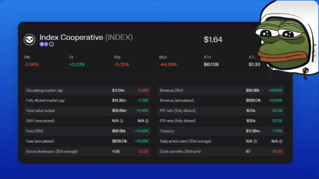Screen dimensions: 319x179
Task: Click the Fully diluted market cap label
Action: [45, 101]
